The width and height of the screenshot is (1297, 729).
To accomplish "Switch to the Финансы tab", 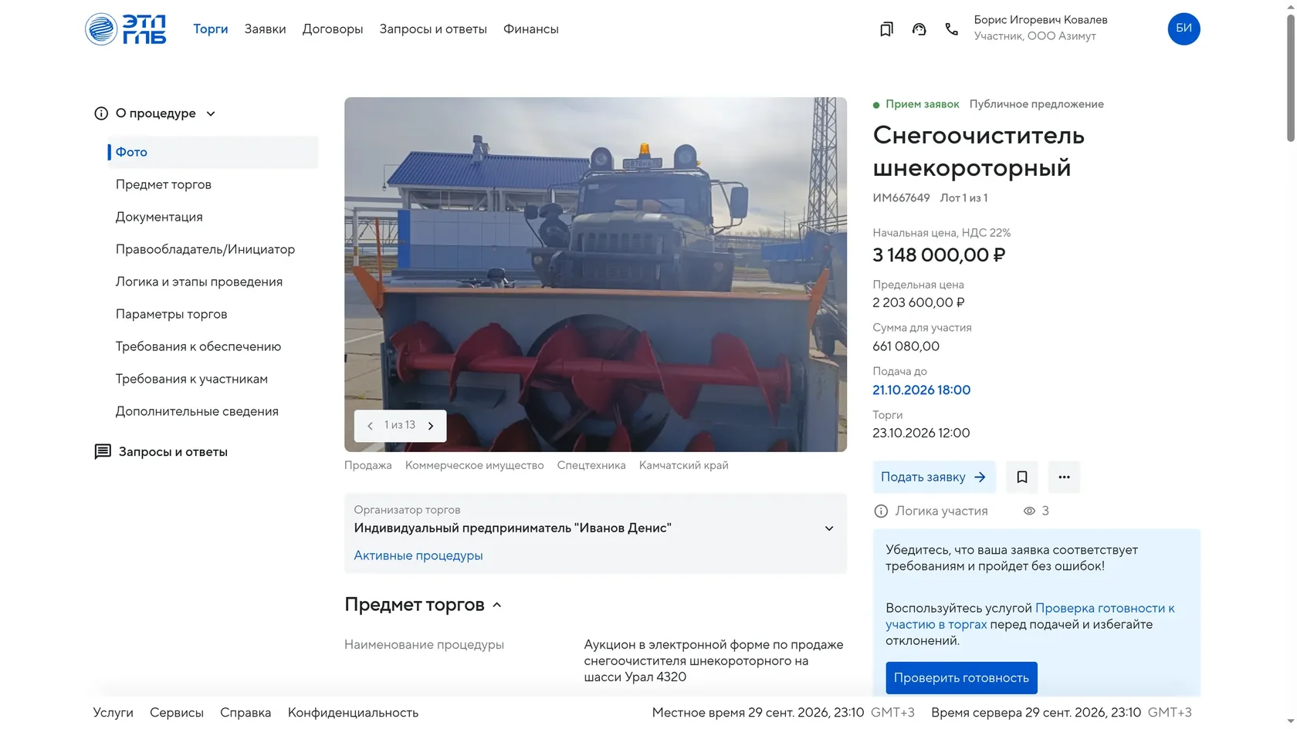I will tap(531, 29).
